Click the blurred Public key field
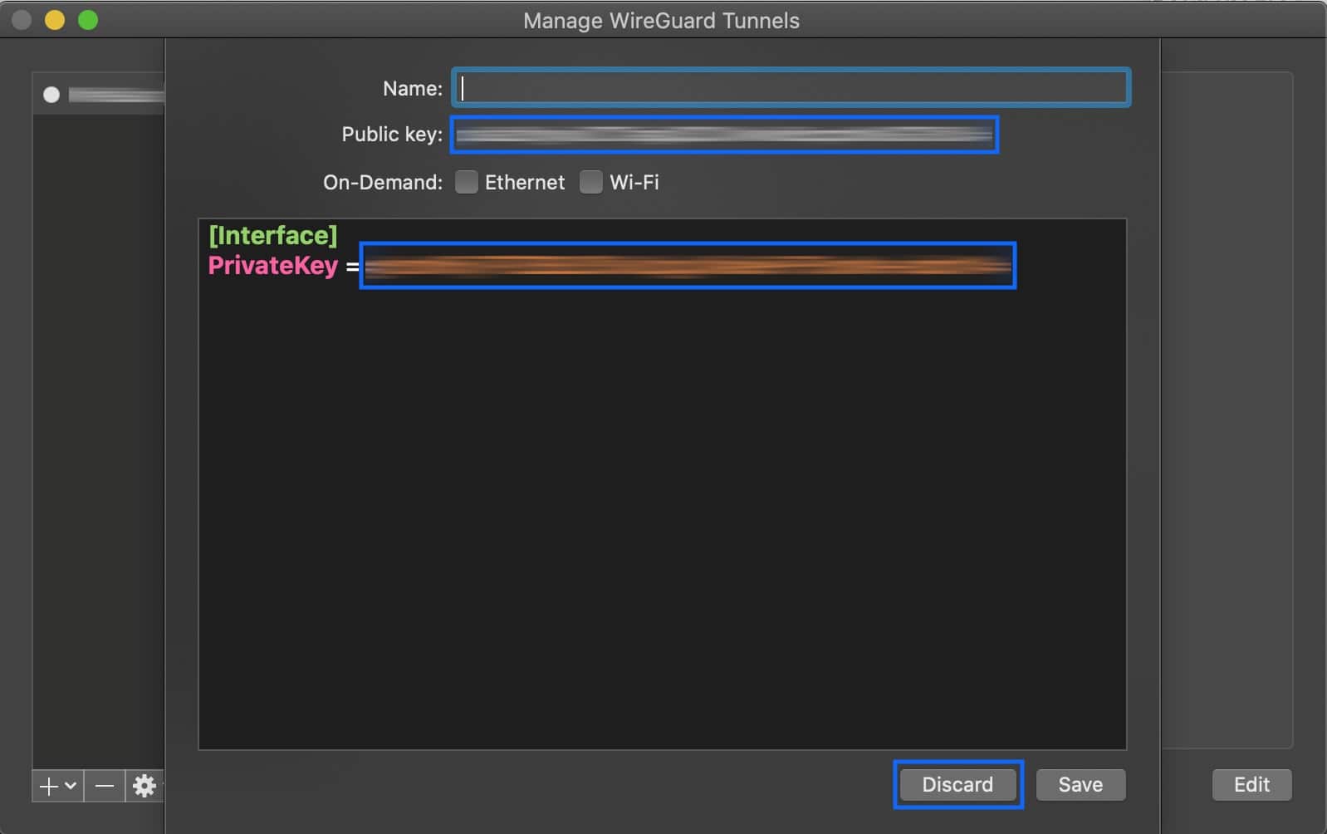The image size is (1327, 834). (x=724, y=135)
